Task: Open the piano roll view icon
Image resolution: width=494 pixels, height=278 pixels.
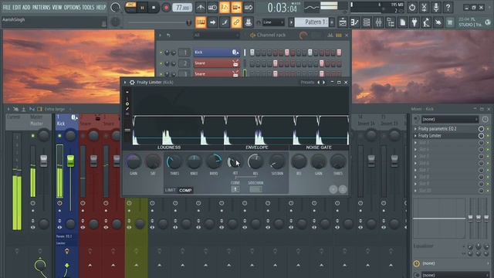Action: [354, 22]
